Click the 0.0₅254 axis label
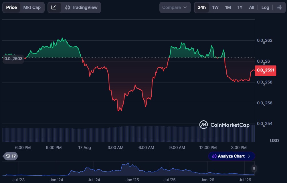Screen dimensions: 287x183 point(264,124)
